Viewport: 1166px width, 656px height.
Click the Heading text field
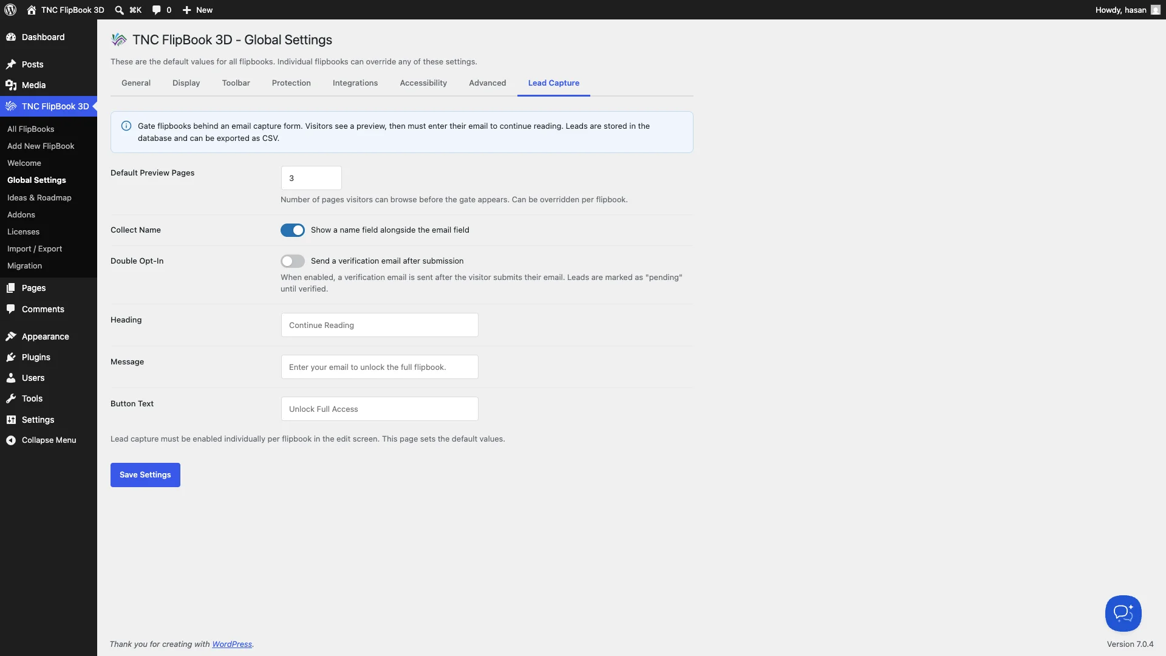(380, 325)
